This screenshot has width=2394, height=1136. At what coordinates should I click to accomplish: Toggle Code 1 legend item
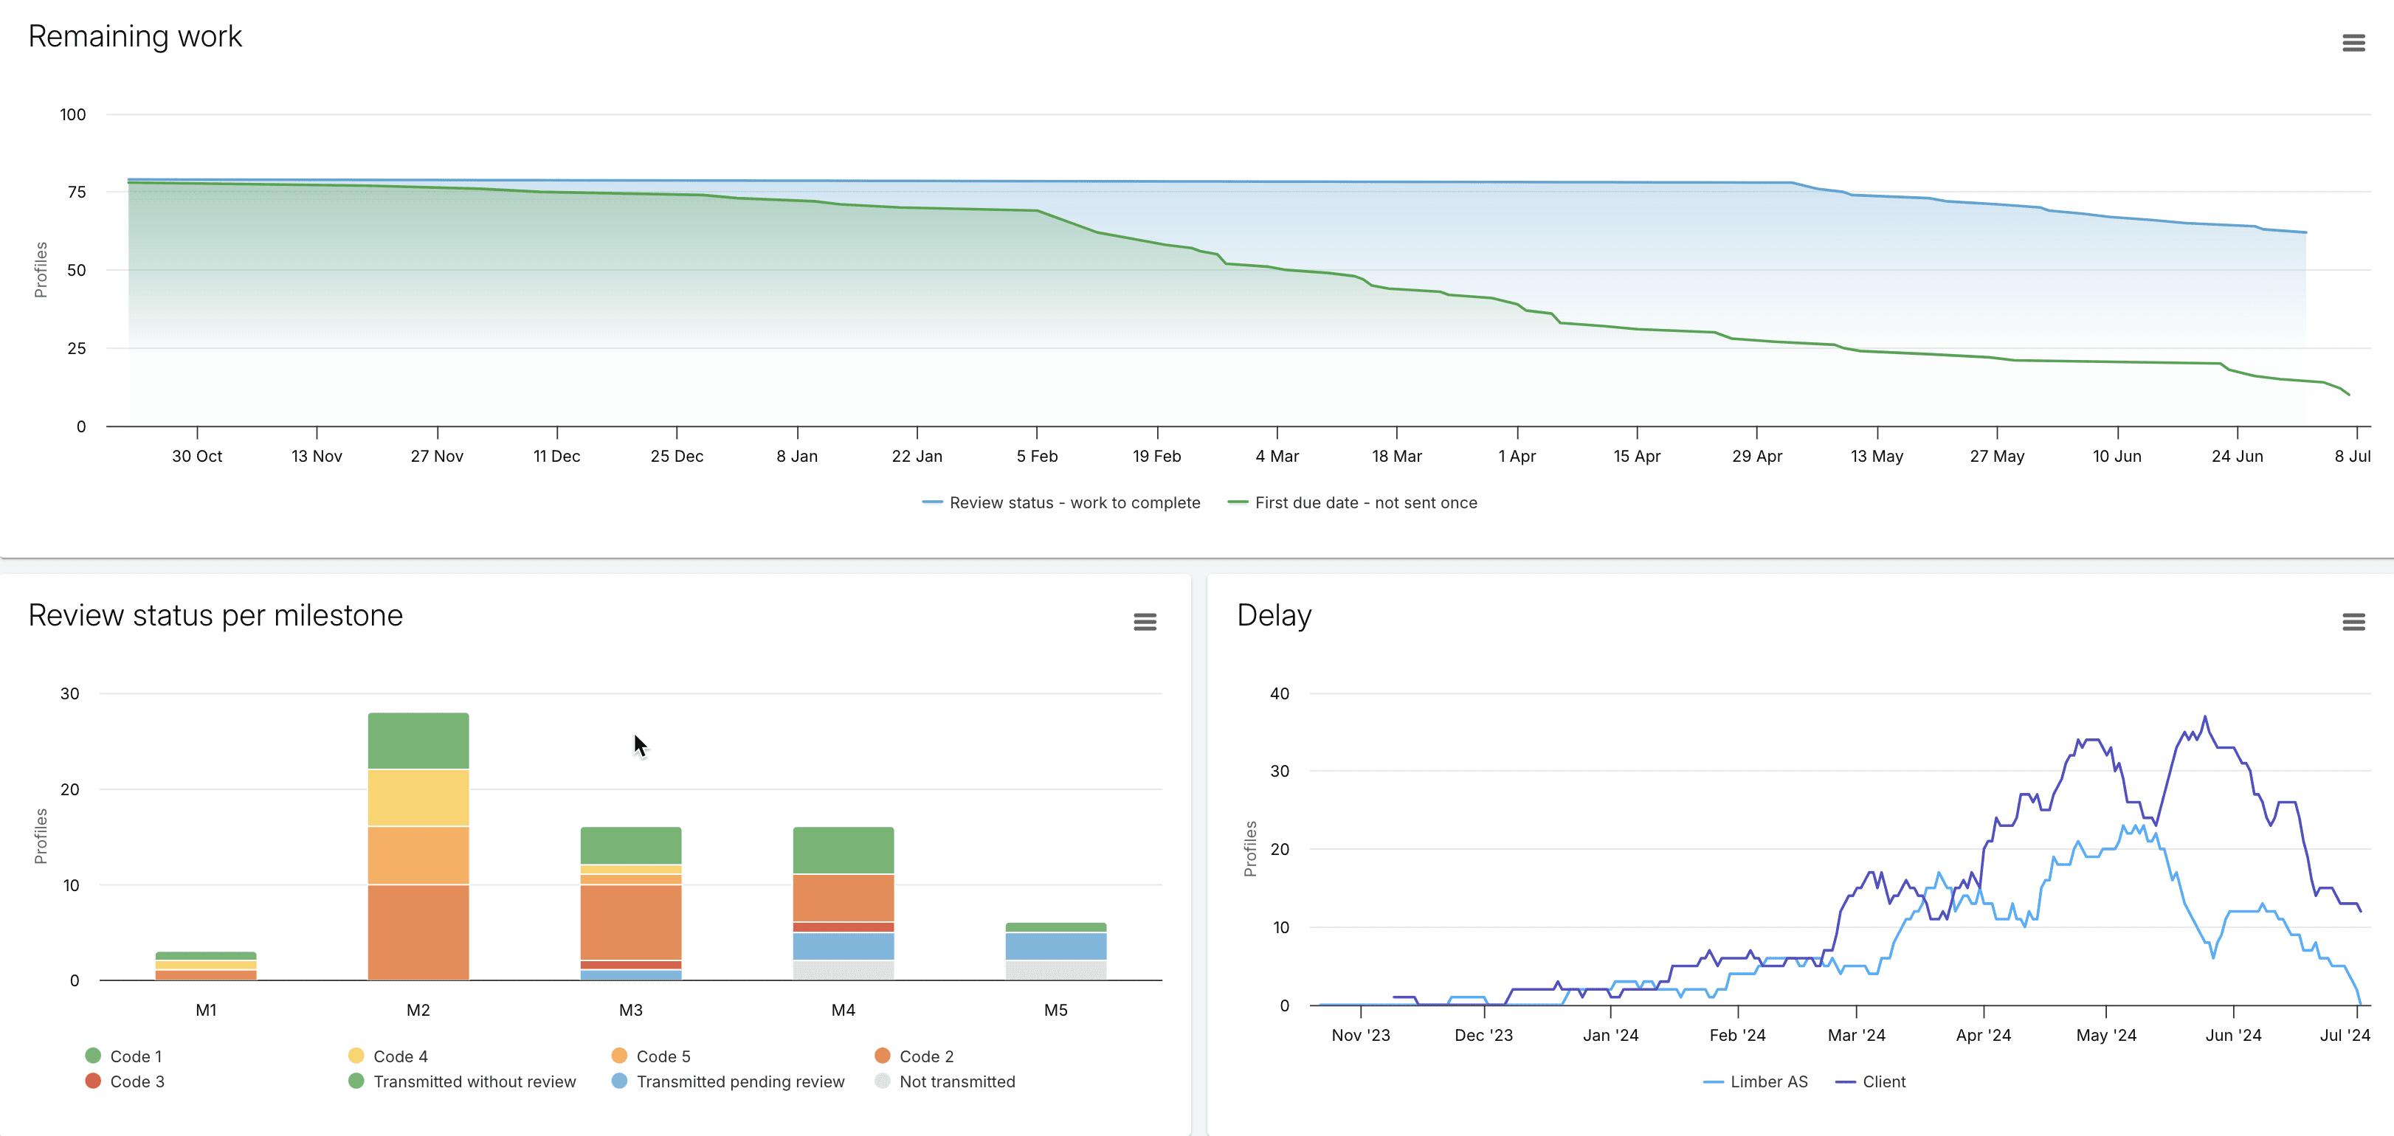[x=136, y=1056]
